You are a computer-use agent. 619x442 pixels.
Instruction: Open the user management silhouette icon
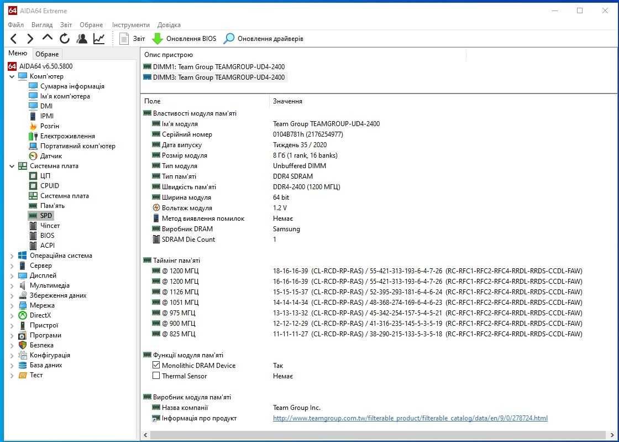(x=82, y=39)
